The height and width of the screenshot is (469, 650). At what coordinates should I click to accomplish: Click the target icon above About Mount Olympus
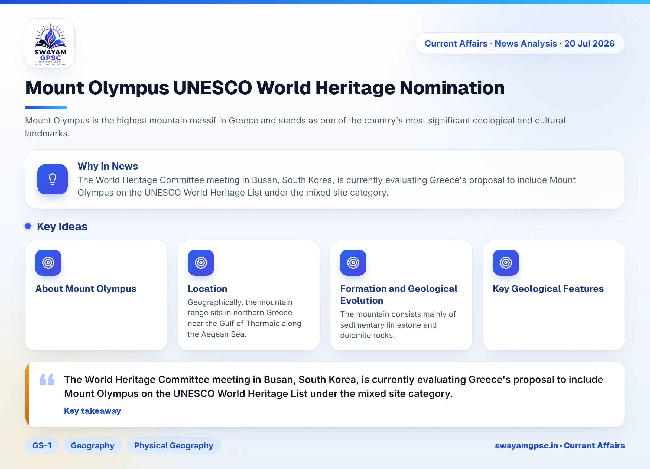[x=48, y=262]
